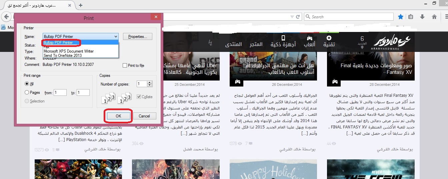Enable the Print to file checkbox
Screen dimensions: 448x179
125,66
